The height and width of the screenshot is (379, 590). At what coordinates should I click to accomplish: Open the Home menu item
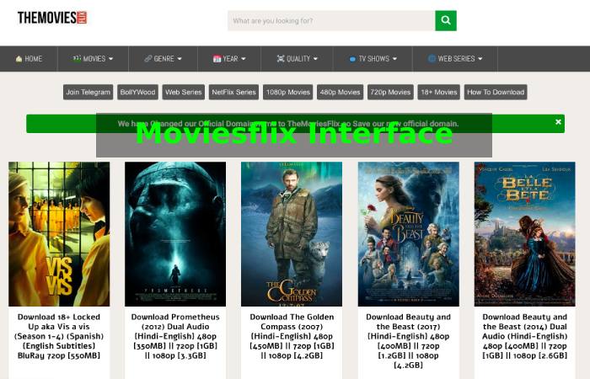tap(29, 59)
